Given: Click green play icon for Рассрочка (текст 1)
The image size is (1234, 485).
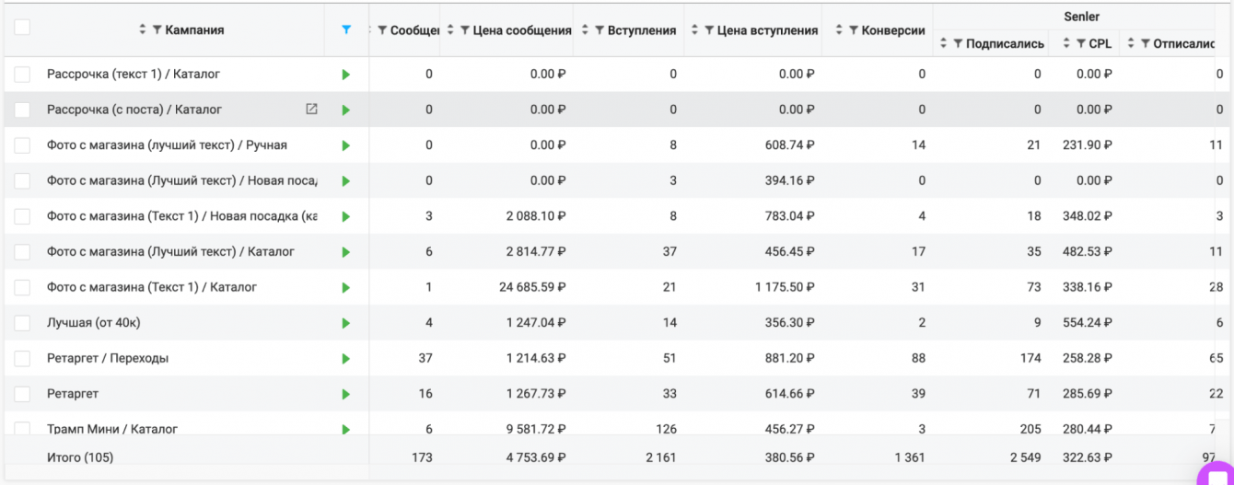Looking at the screenshot, I should pos(346,75).
